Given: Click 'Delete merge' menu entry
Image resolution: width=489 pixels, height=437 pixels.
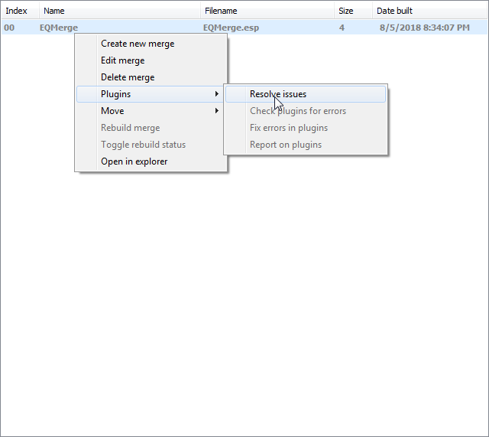Looking at the screenshot, I should tap(151, 77).
